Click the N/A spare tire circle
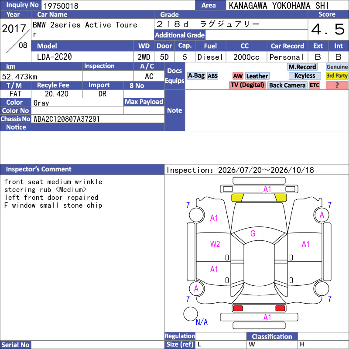Screen dimensions: 349x349 pos(190,314)
